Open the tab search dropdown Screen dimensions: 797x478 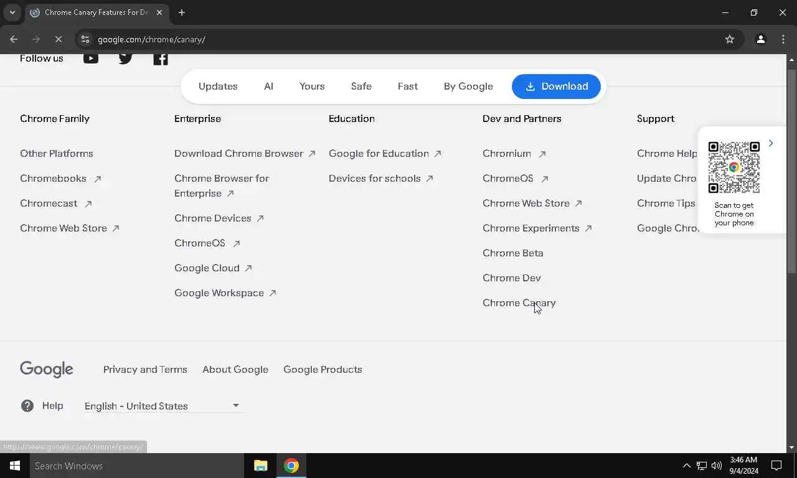pyautogui.click(x=12, y=12)
